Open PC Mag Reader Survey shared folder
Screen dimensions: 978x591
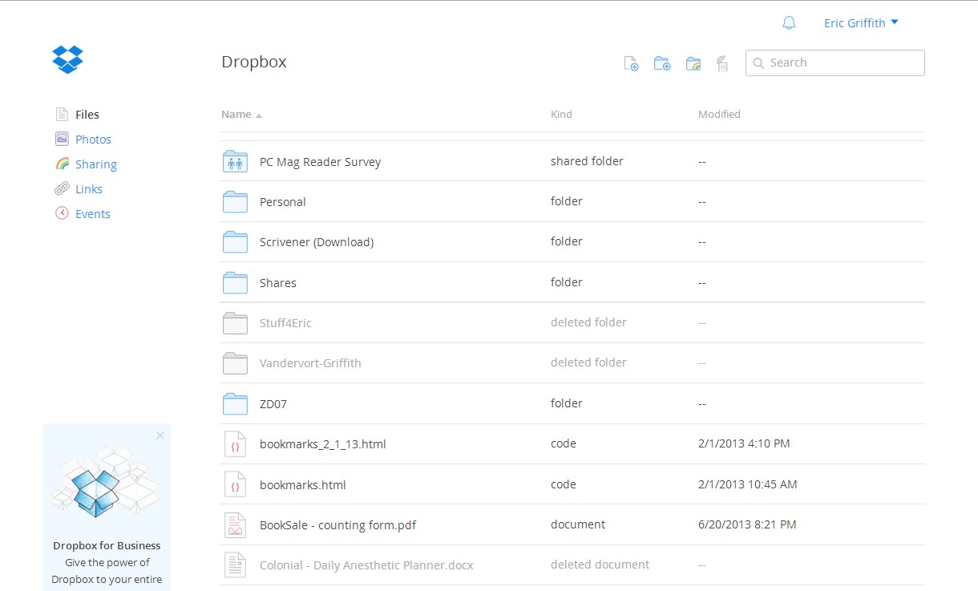click(320, 162)
